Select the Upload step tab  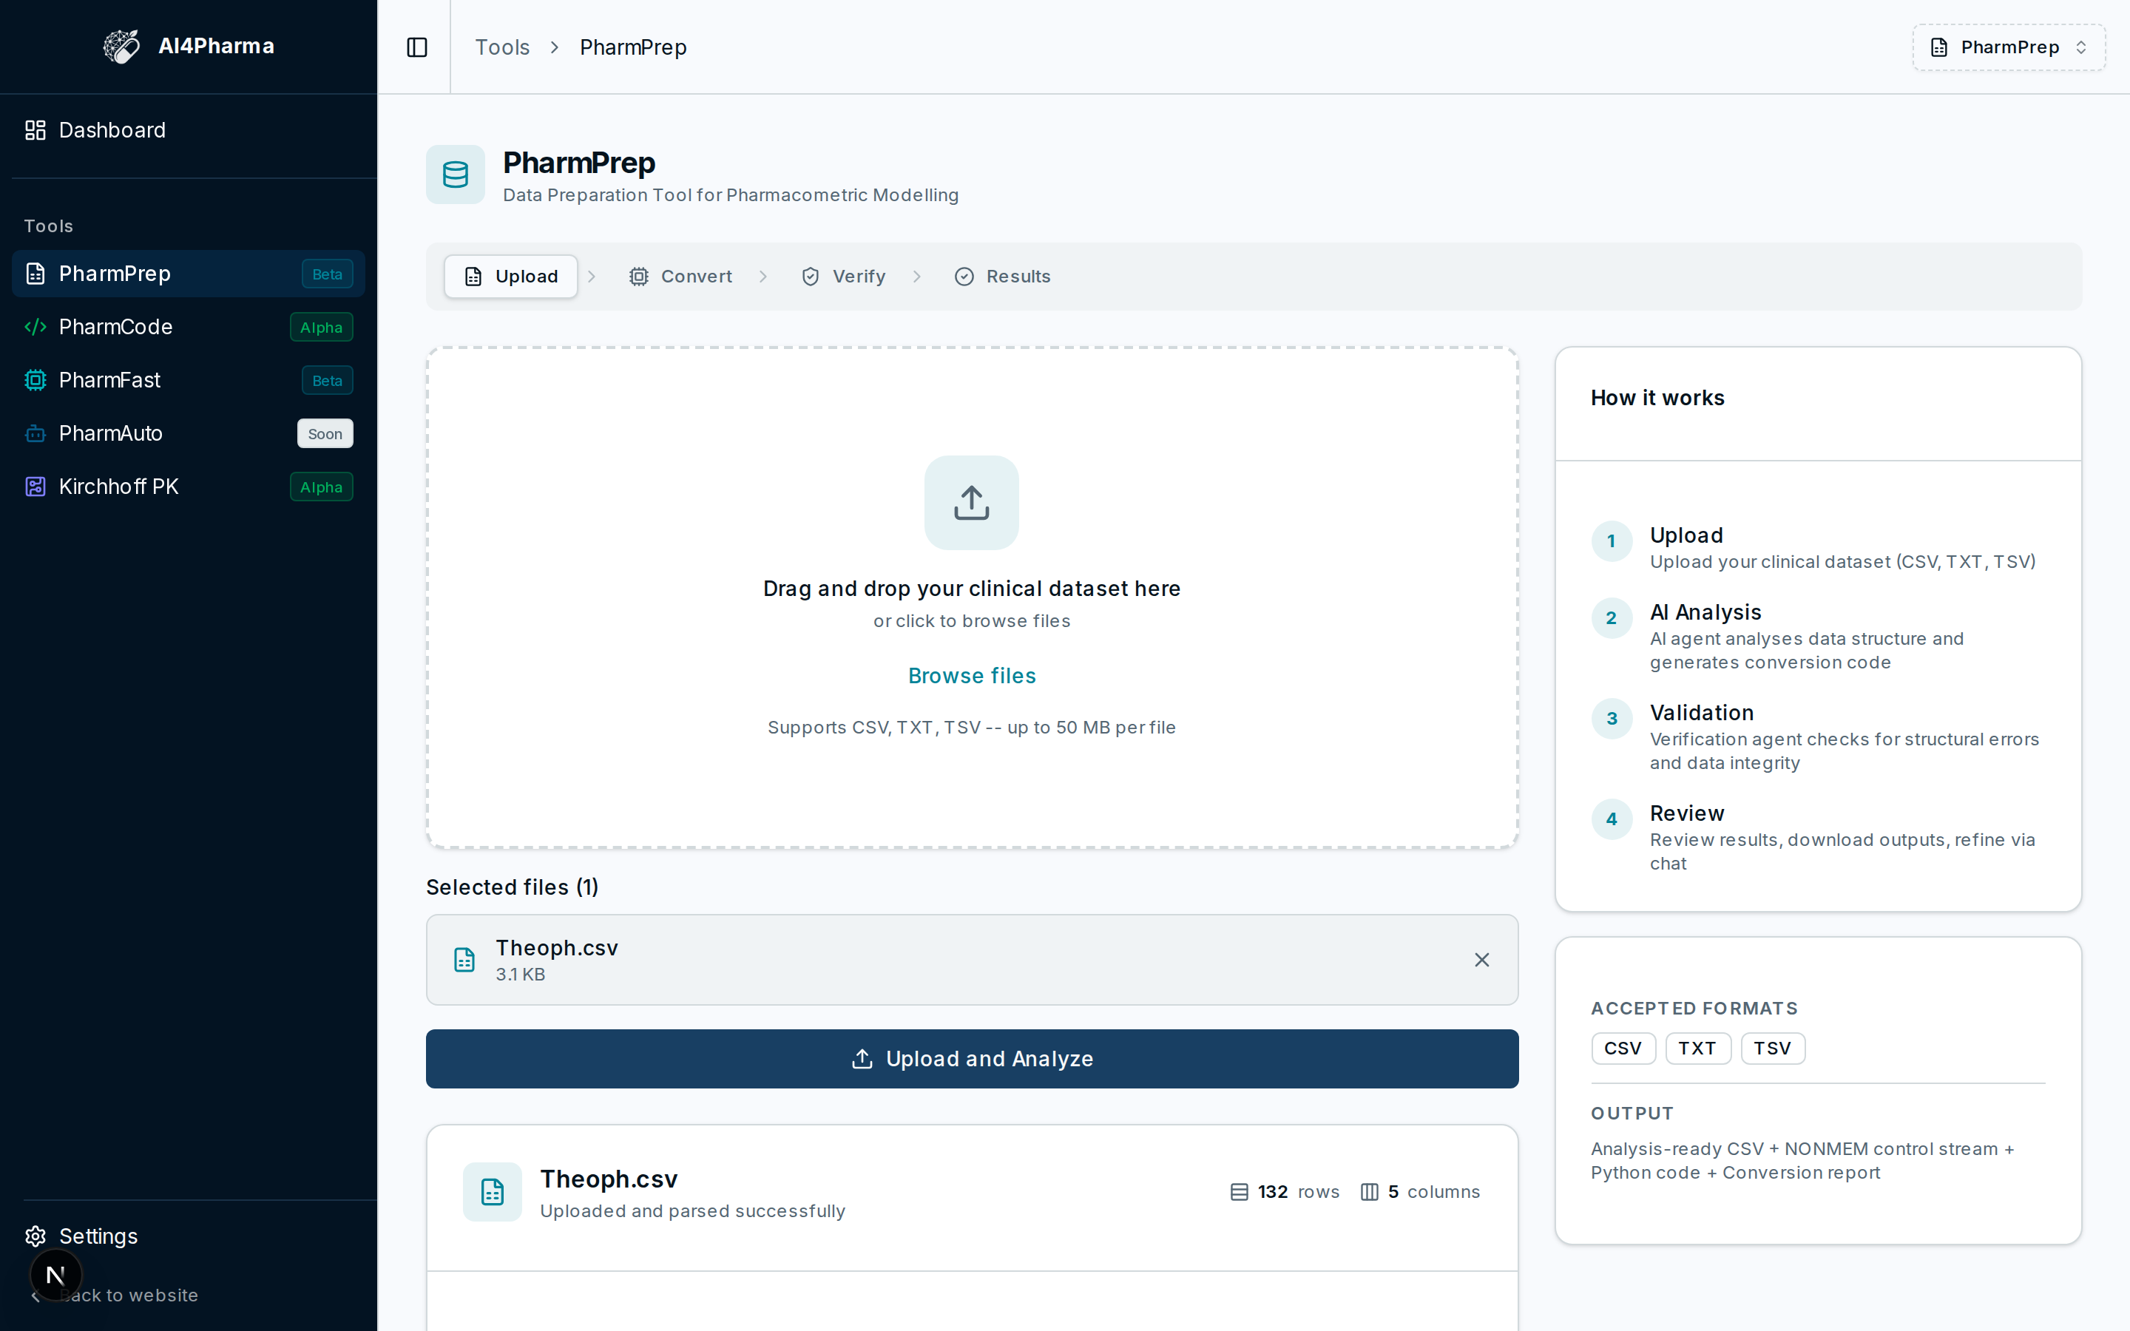510,277
